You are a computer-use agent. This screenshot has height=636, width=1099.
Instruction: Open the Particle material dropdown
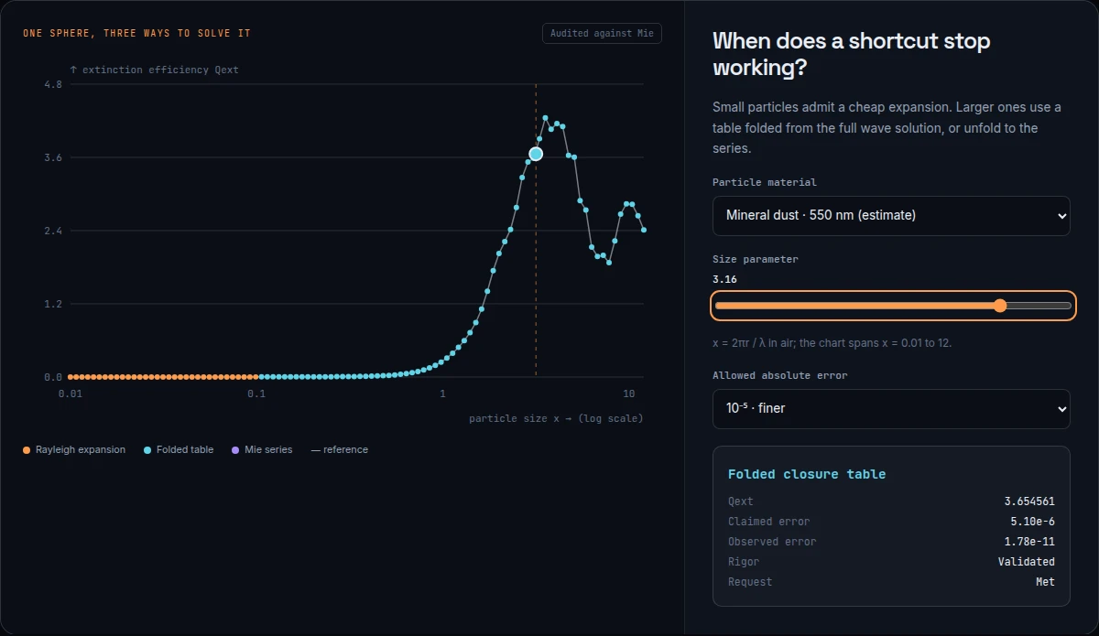click(891, 216)
